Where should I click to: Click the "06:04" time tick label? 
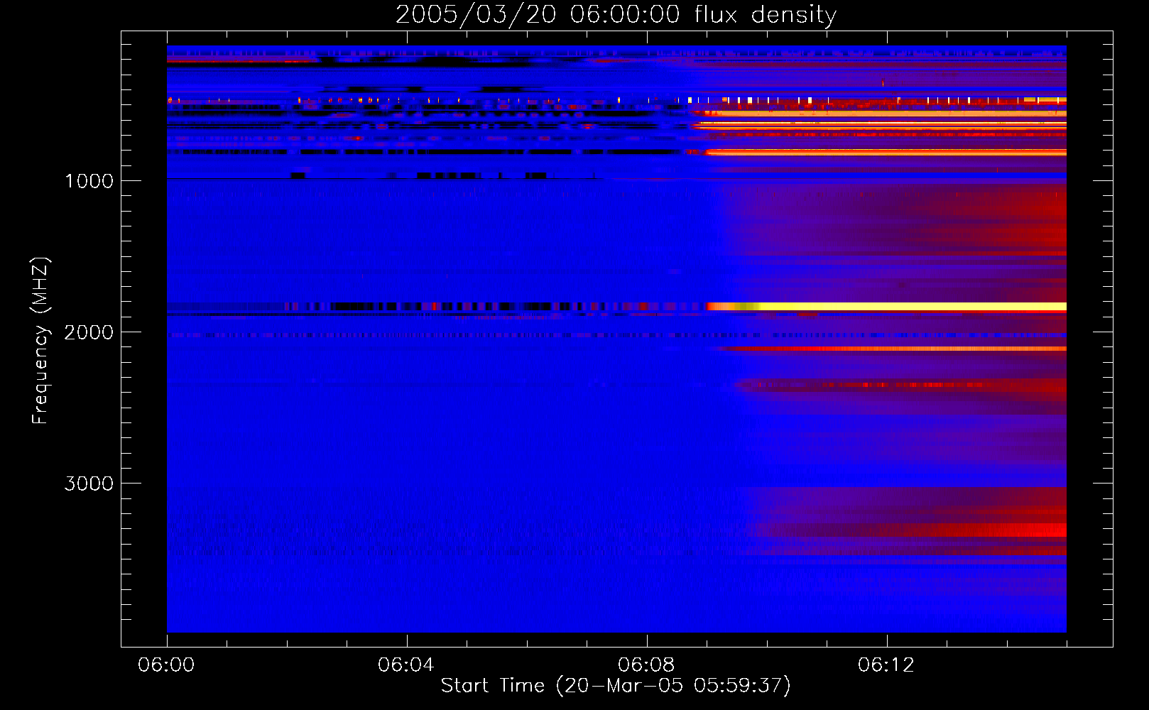(406, 665)
